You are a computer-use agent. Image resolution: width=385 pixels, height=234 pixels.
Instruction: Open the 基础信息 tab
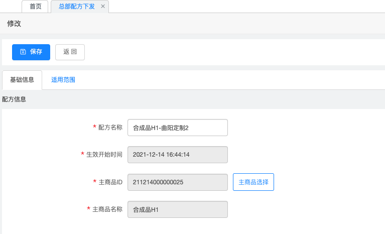22,80
